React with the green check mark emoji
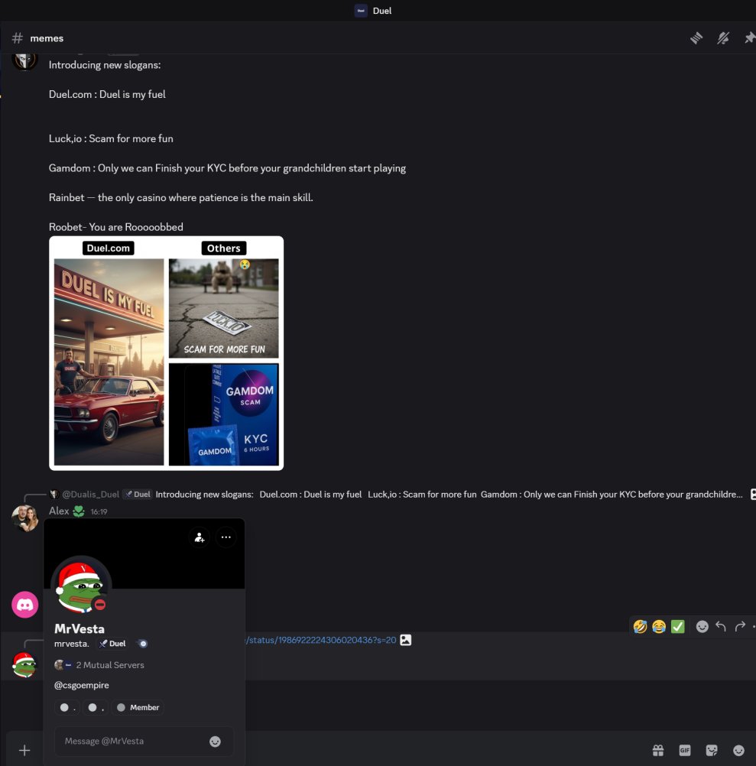This screenshot has width=756, height=766. pyautogui.click(x=678, y=626)
